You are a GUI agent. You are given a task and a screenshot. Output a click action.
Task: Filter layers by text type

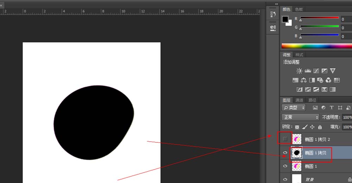(331, 108)
